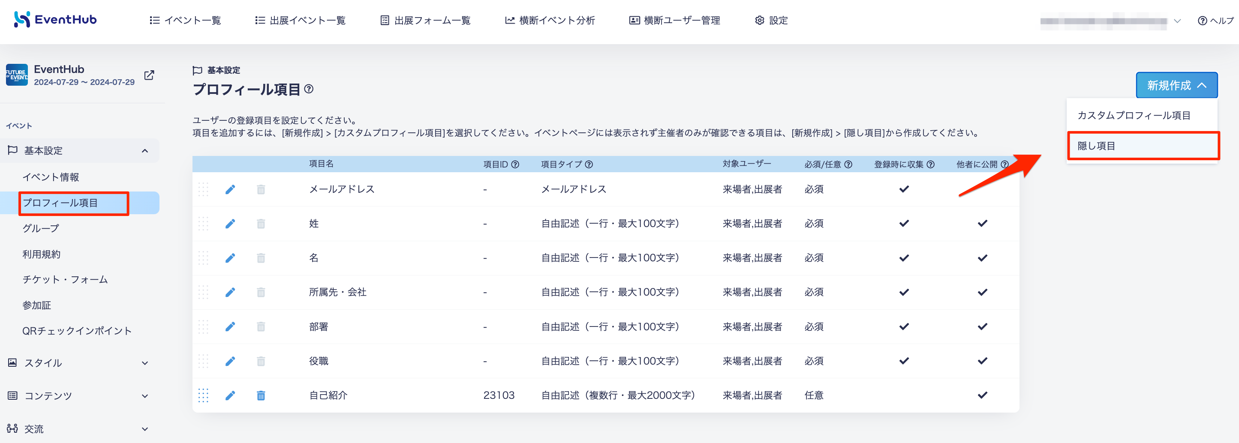Viewport: 1239px width, 443px height.
Task: Click 任意 in the 自己紹介 row
Action: coord(814,395)
